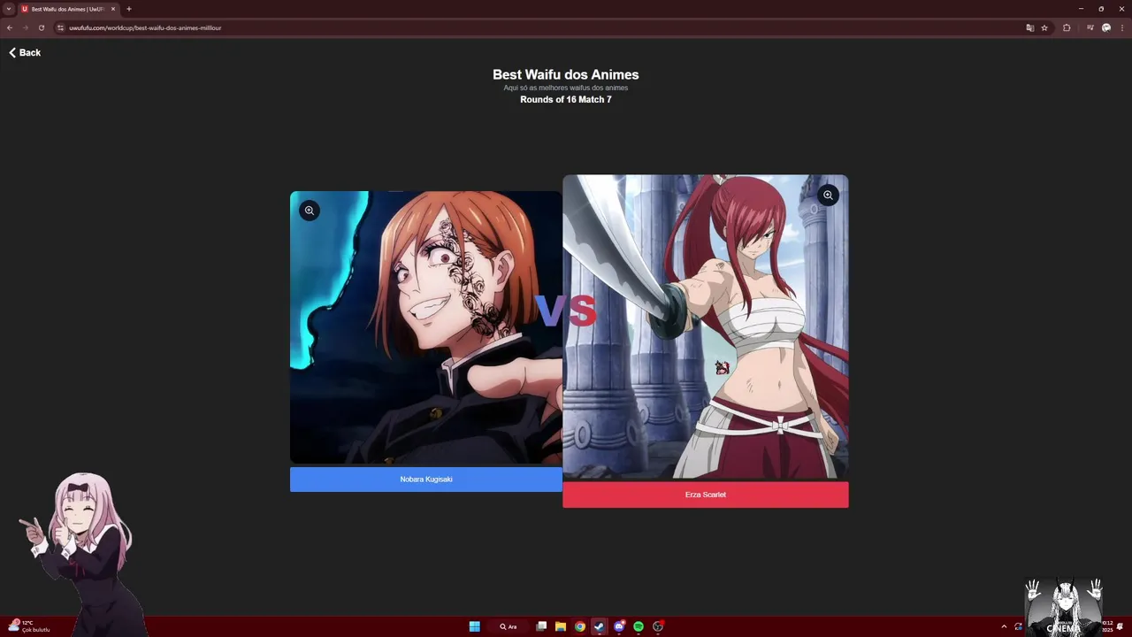Close the Best Waifu dos Animes tab
1132x637 pixels.
[x=113, y=9]
